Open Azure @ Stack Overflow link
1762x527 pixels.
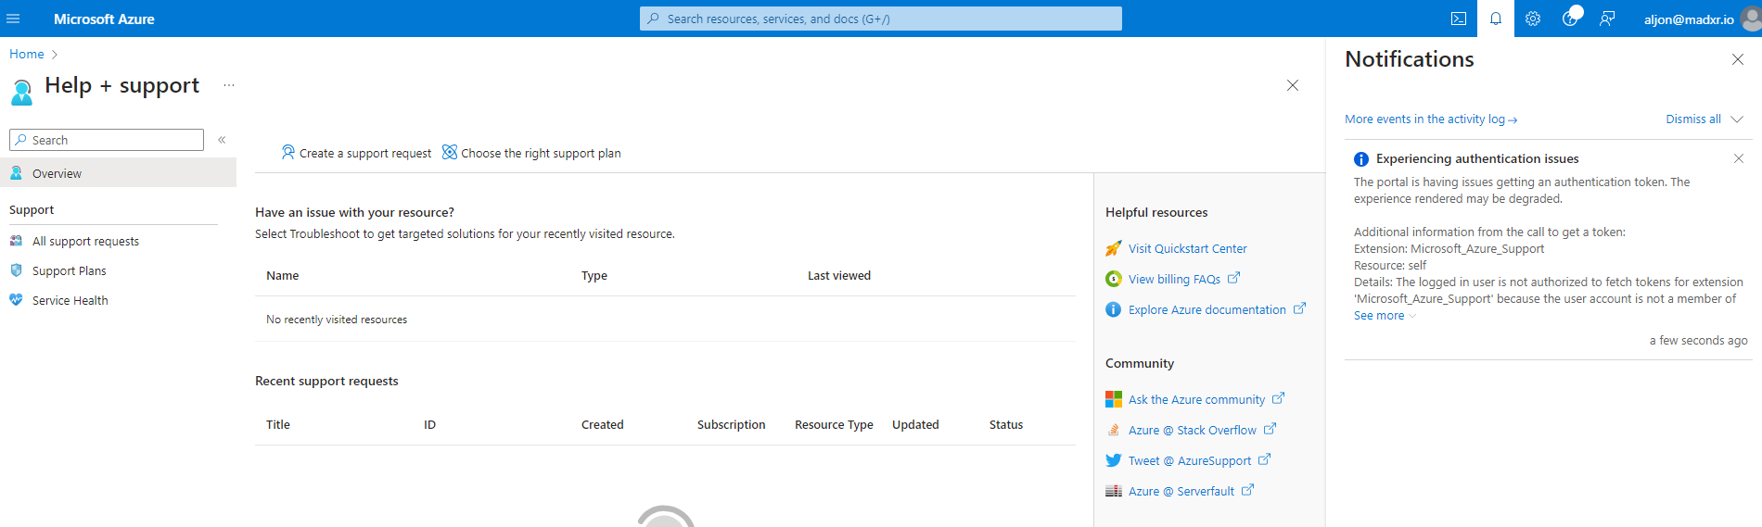[1193, 431]
